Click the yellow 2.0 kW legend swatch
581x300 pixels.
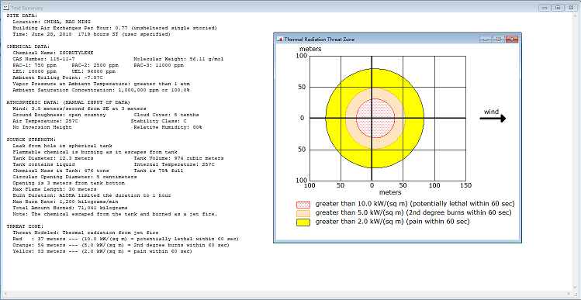pos(303,222)
